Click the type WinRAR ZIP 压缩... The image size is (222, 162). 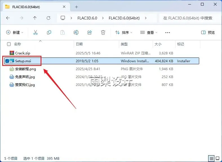[136, 53]
